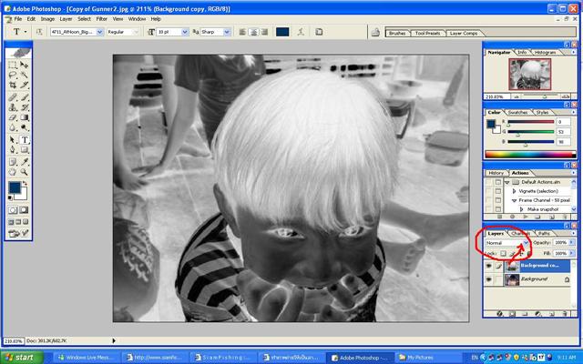Click the color spectrum ramp in Color panel

530,155
